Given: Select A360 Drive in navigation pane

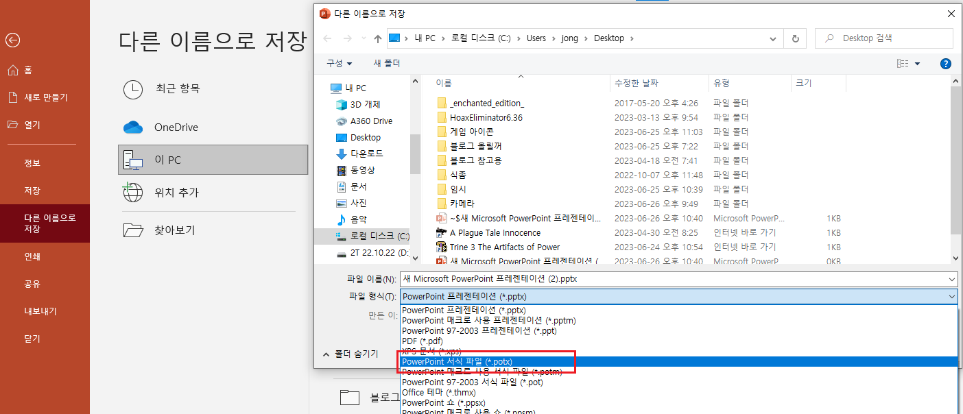Looking at the screenshot, I should pos(371,121).
